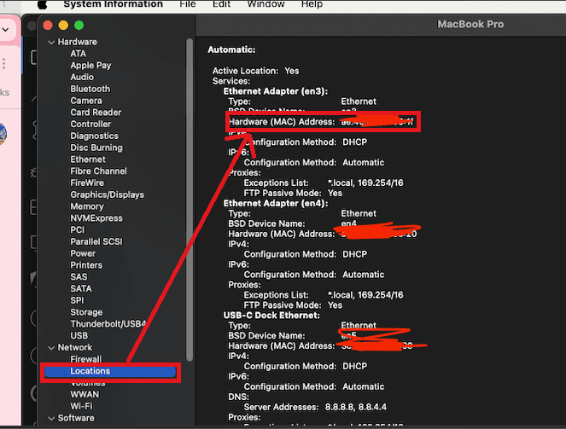Select Graphics/Displays in the sidebar

(x=107, y=194)
